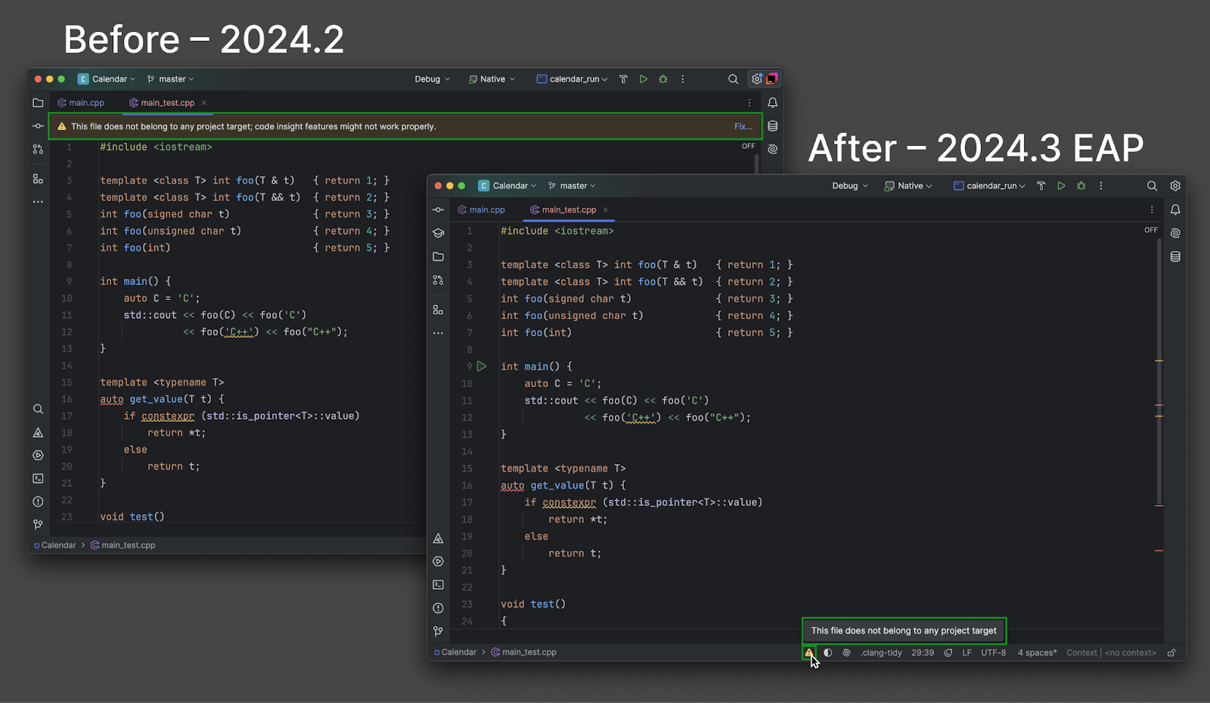This screenshot has height=703, width=1210.
Task: Switch to main.cpp tab in Before window
Action: (82, 103)
